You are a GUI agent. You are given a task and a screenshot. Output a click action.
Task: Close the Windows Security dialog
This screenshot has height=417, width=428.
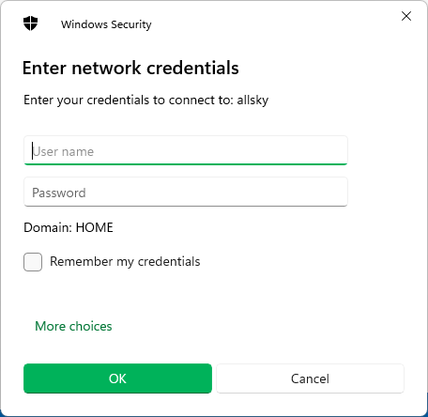406,16
